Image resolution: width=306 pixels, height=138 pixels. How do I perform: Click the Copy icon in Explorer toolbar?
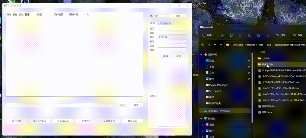[231, 35]
